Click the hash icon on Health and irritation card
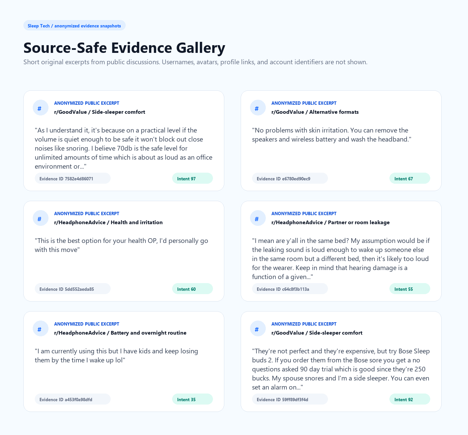Screen dimensions: 468x435 tap(41, 218)
